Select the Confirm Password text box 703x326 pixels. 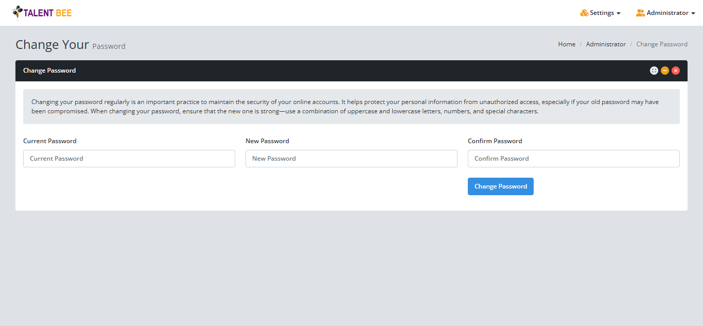tap(574, 159)
